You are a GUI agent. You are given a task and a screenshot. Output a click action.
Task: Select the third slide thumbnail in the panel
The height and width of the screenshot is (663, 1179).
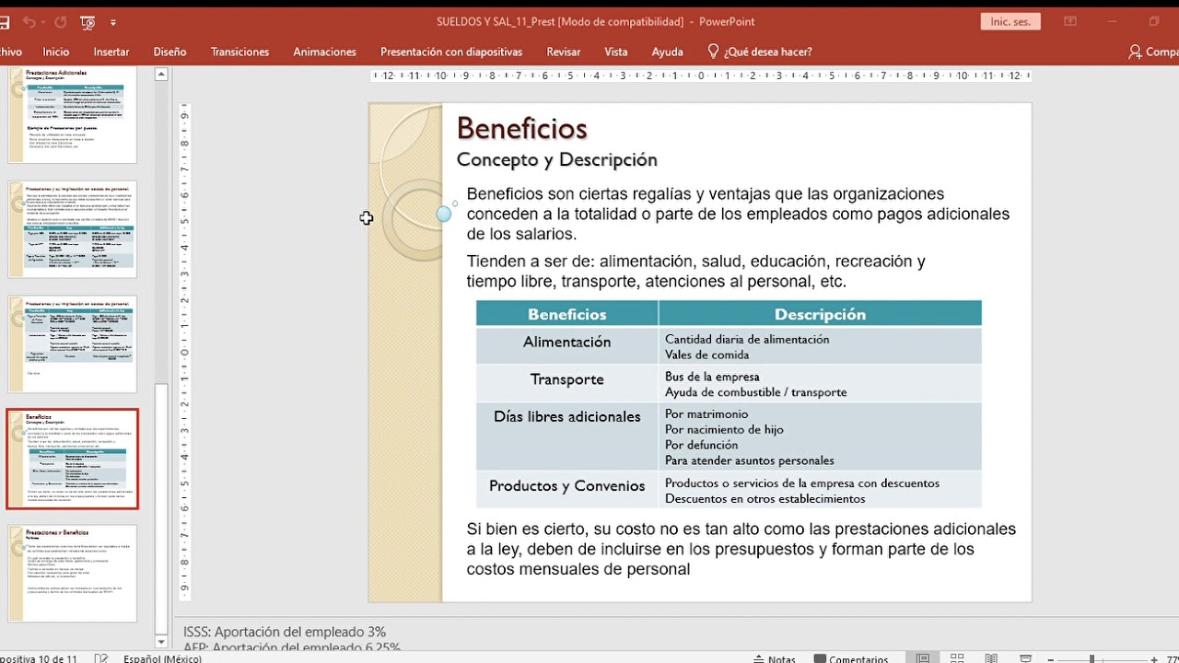pyautogui.click(x=73, y=344)
